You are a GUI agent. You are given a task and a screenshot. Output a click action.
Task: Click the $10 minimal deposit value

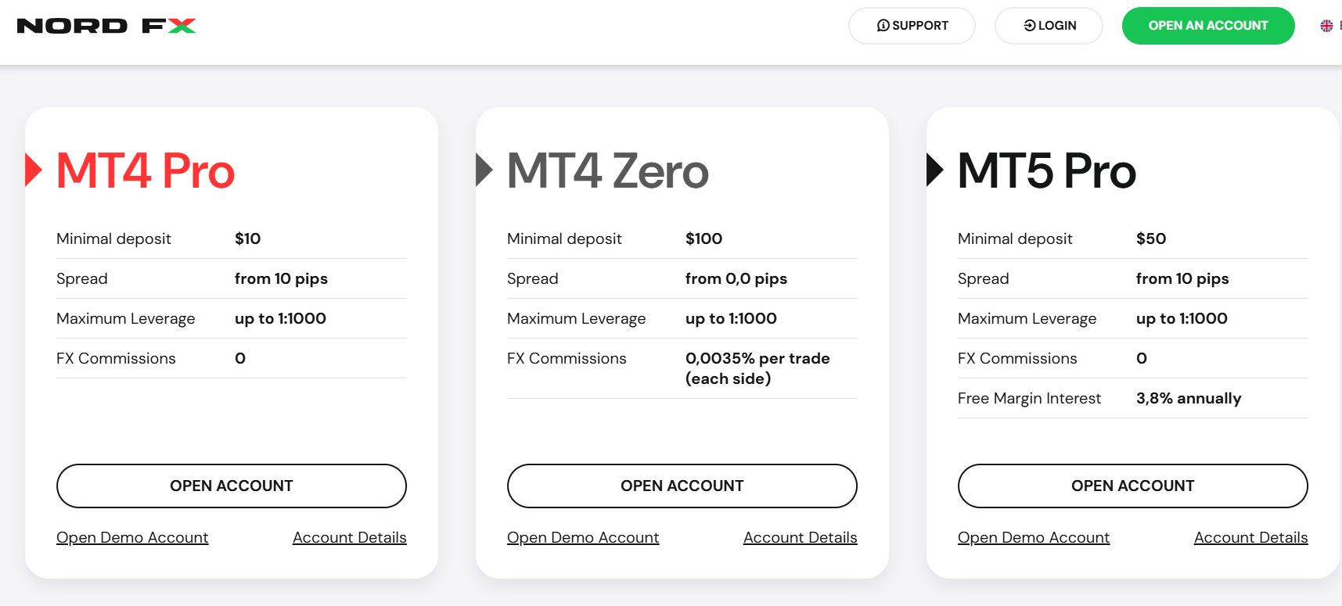tap(248, 238)
